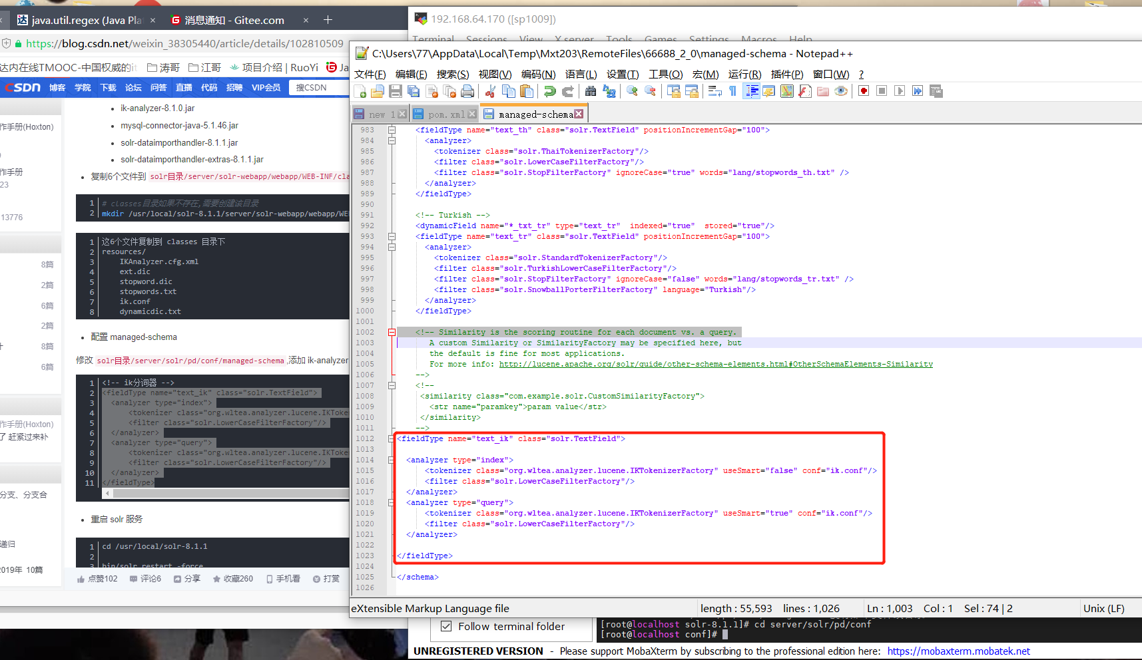The width and height of the screenshot is (1142, 660).
Task: Click the Playback macro icon
Action: pyautogui.click(x=900, y=91)
